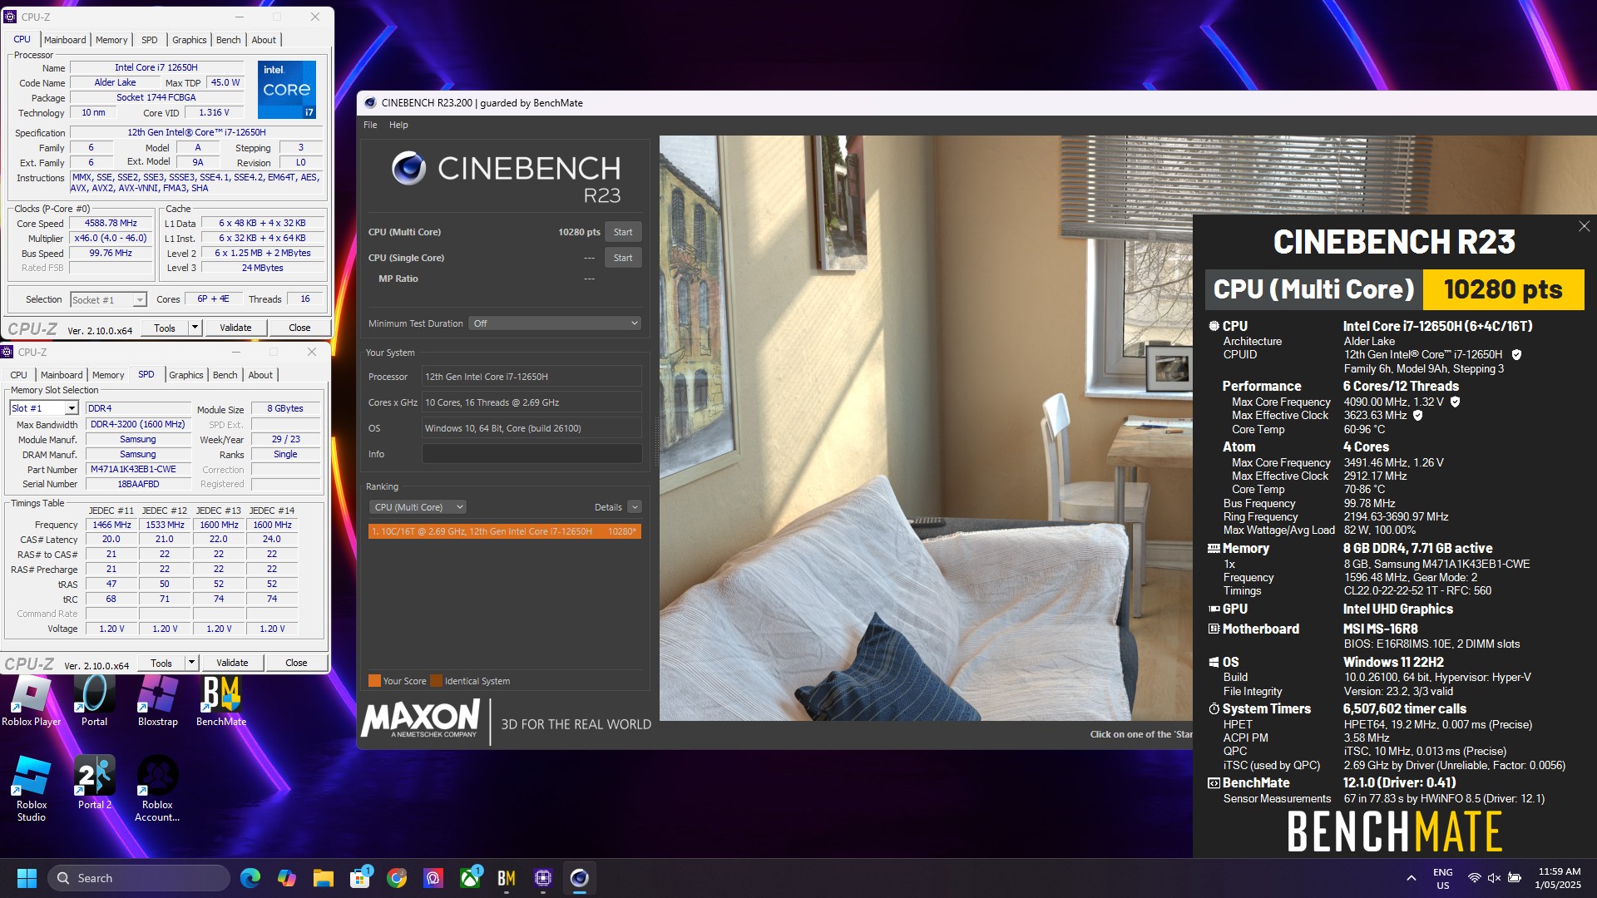The width and height of the screenshot is (1597, 898).
Task: Click the orange Your Score swatch
Action: (374, 681)
